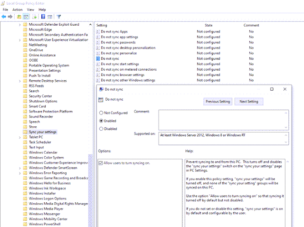The height and width of the screenshot is (227, 304).
Task: Click the tree pane vertical scrollbar thumb
Action: tap(90, 190)
